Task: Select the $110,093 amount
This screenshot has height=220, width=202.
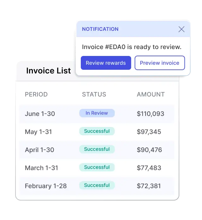Action: 151,114
